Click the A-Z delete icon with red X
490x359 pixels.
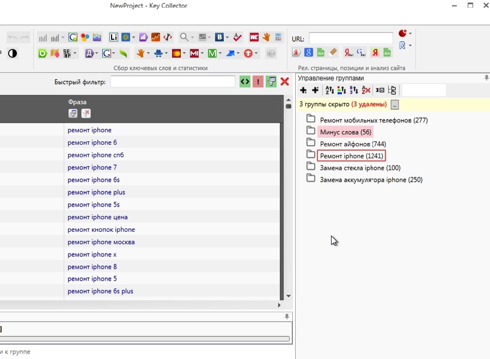tap(366, 90)
